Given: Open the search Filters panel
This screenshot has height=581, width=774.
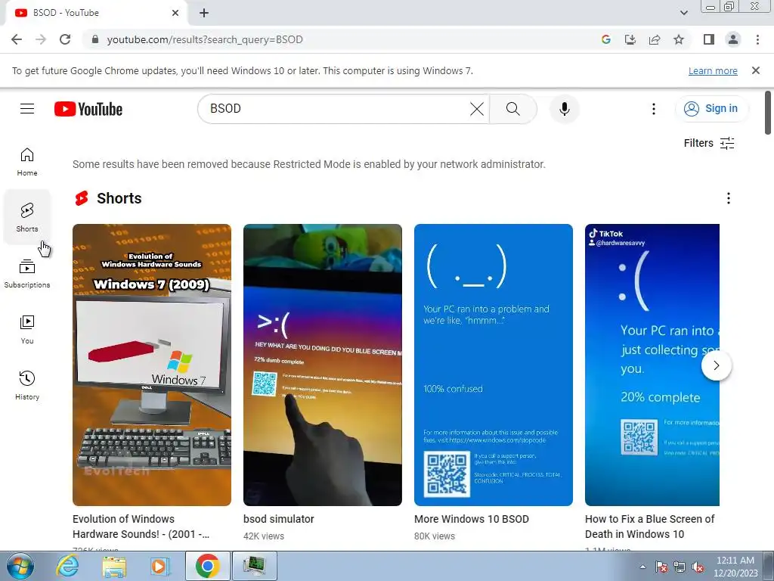Looking at the screenshot, I should tap(709, 143).
